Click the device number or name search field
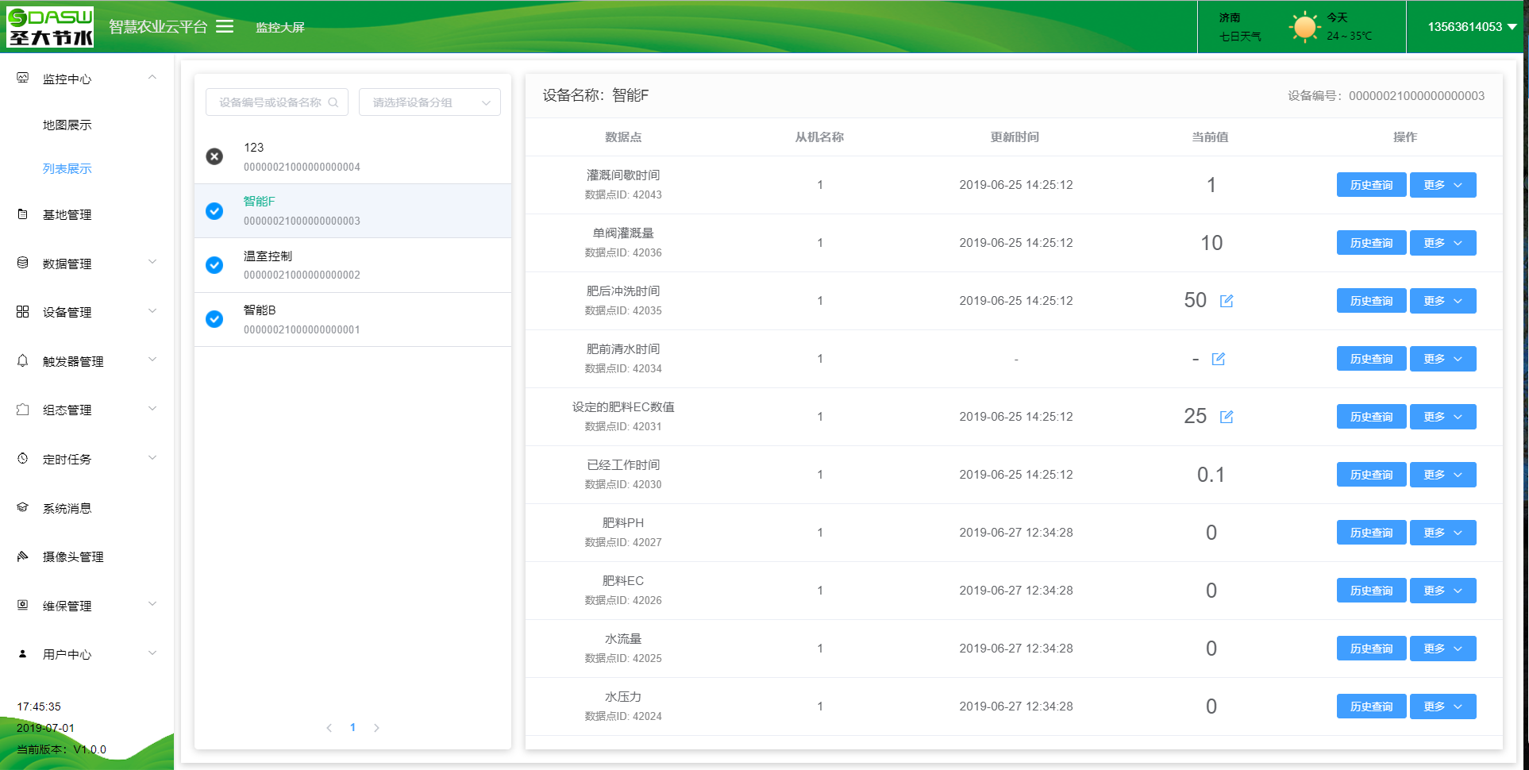1529x770 pixels. (270, 102)
